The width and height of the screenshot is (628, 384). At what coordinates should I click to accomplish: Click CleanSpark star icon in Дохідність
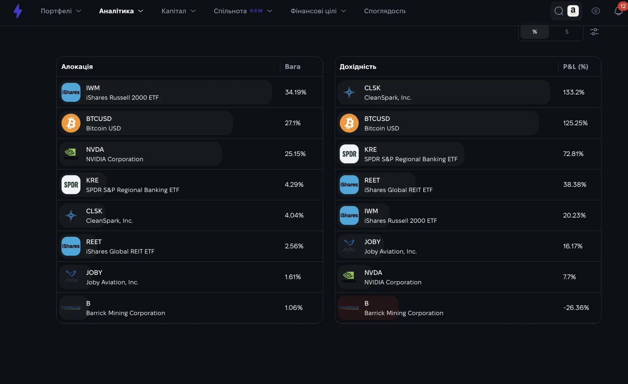click(x=349, y=92)
